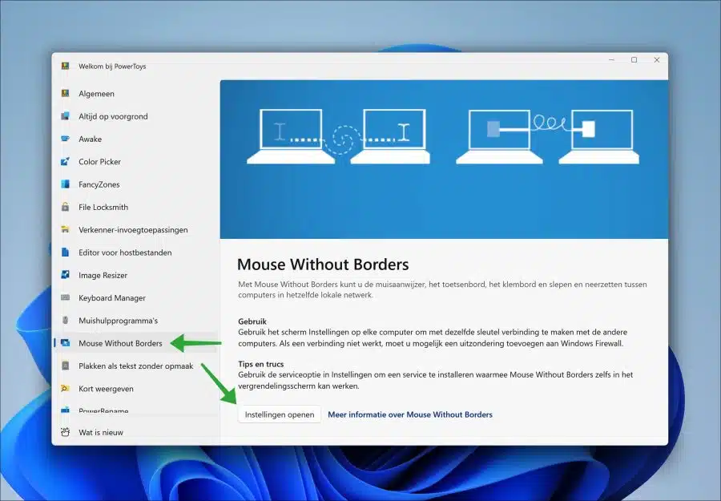Click the Awake coffee cup icon

[x=66, y=139]
